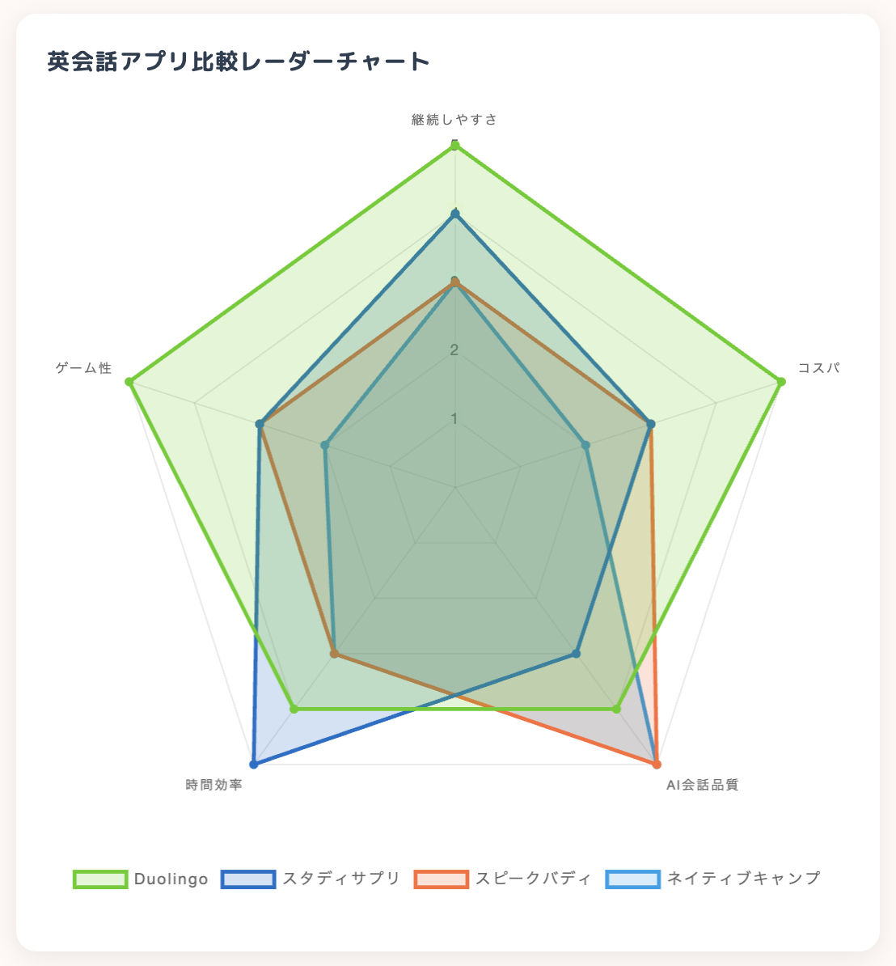Select スタディサプリ's outermost point on 時間効率 axis

click(x=254, y=764)
